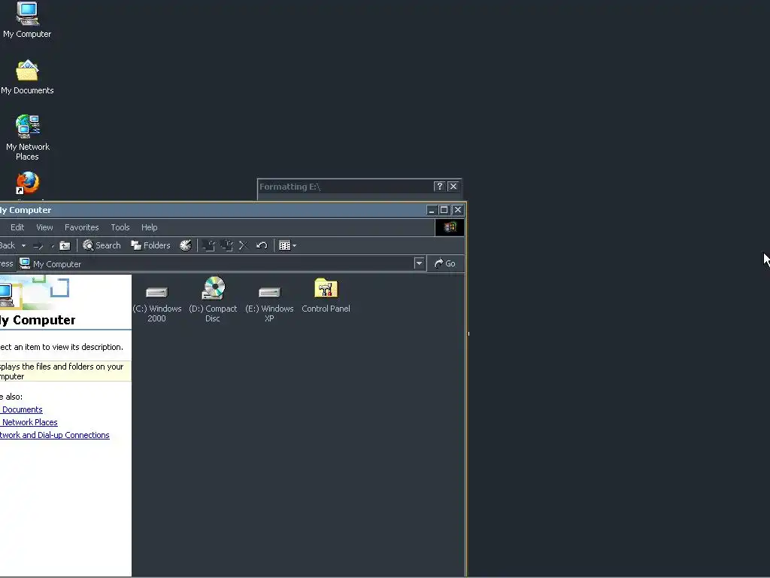Click the Windows logo throbber icon
The image size is (770, 578).
450,227
